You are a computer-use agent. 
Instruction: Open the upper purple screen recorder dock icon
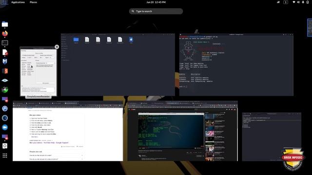tap(5, 99)
